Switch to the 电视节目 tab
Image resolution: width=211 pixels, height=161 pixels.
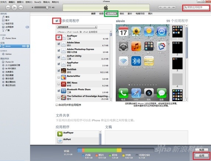coord(140,14)
